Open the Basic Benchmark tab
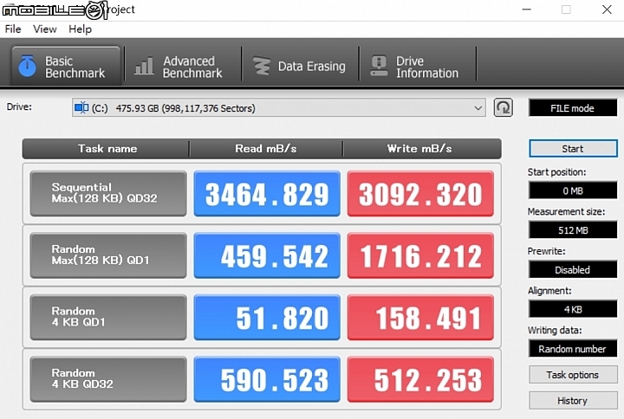Viewport: 624px width, 419px height. [x=66, y=66]
